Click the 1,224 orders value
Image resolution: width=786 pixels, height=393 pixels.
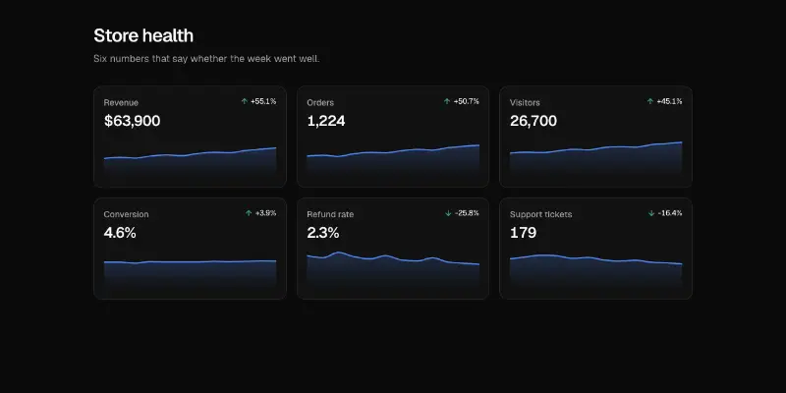pos(326,121)
